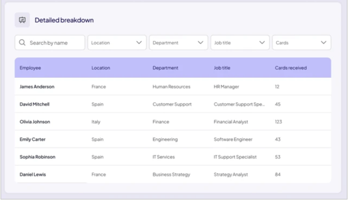Click Human Resources department cell
Viewport: 348px width, 200px height.
coord(171,87)
